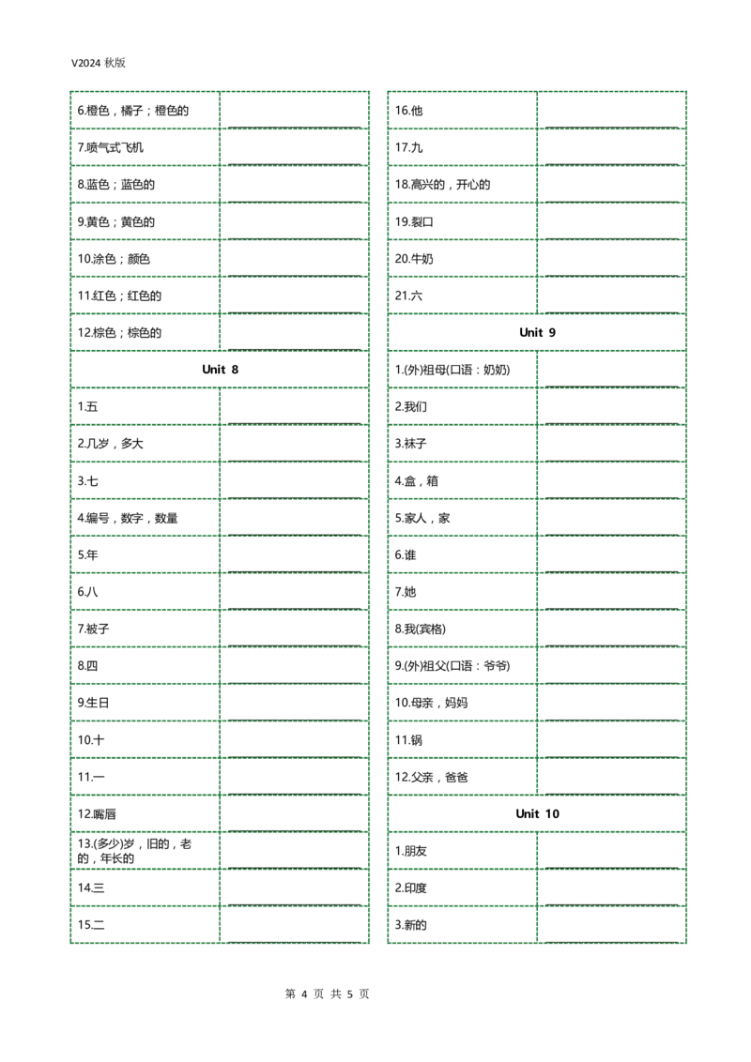
Task: Click the upper full-width section row in the right table
Action: (536, 331)
